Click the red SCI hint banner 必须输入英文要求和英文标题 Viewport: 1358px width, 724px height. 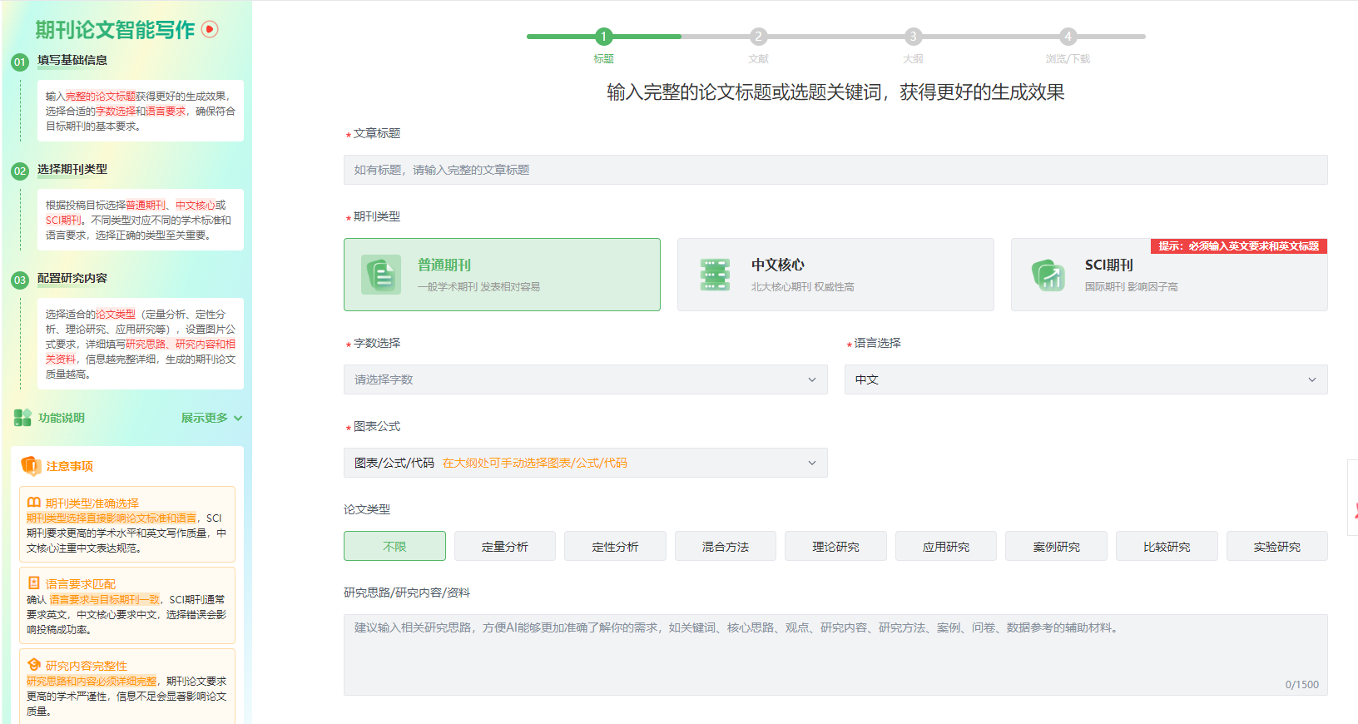click(1239, 246)
